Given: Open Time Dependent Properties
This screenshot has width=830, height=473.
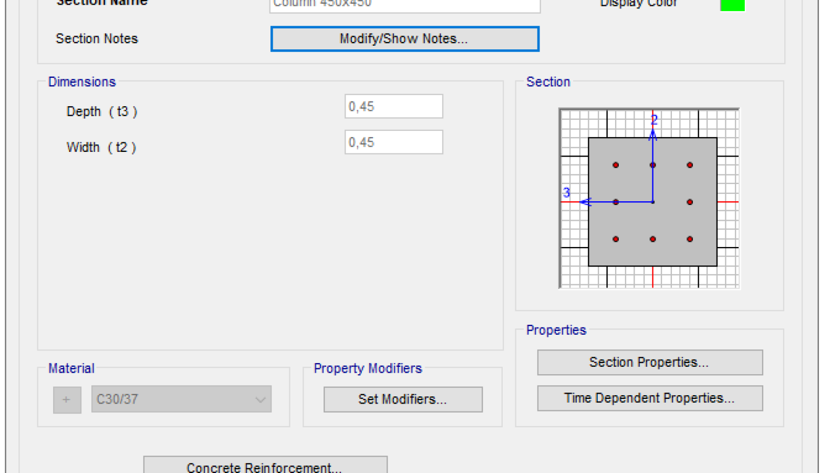Looking at the screenshot, I should 650,398.
